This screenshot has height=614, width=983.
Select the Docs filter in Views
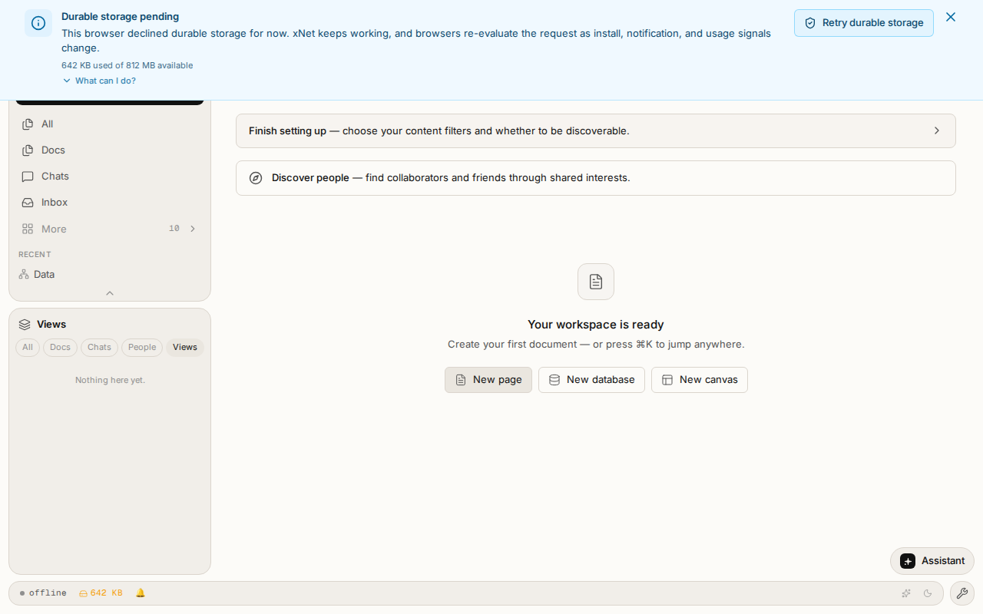tap(60, 348)
